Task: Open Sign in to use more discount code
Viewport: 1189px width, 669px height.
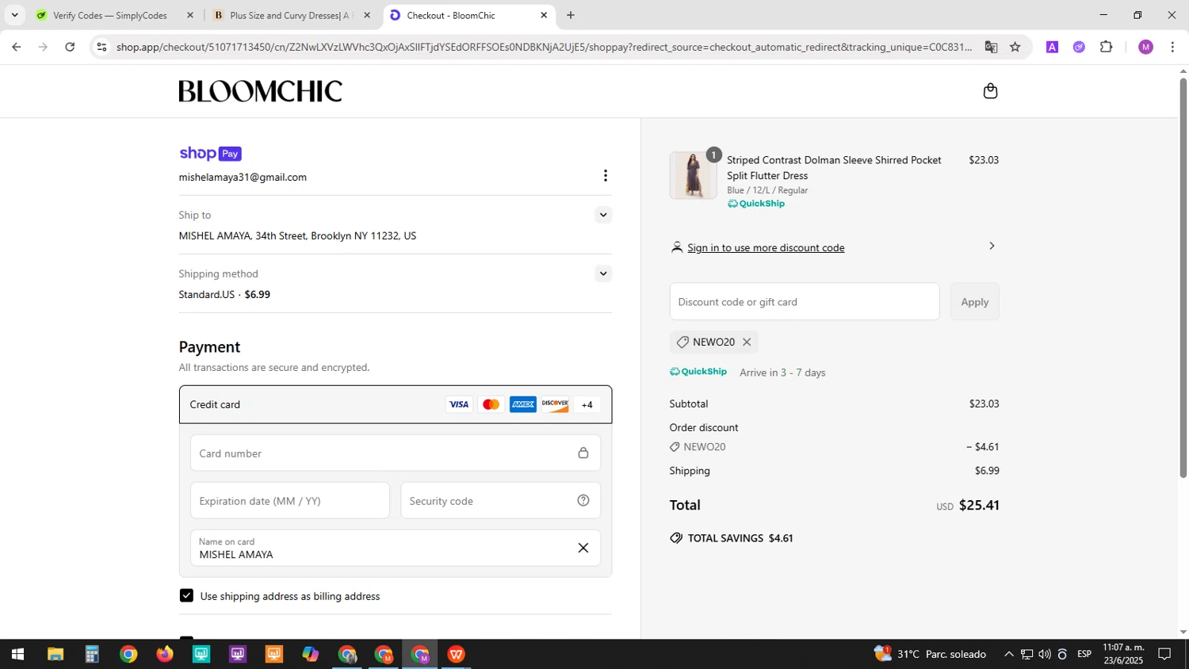Action: tap(766, 248)
